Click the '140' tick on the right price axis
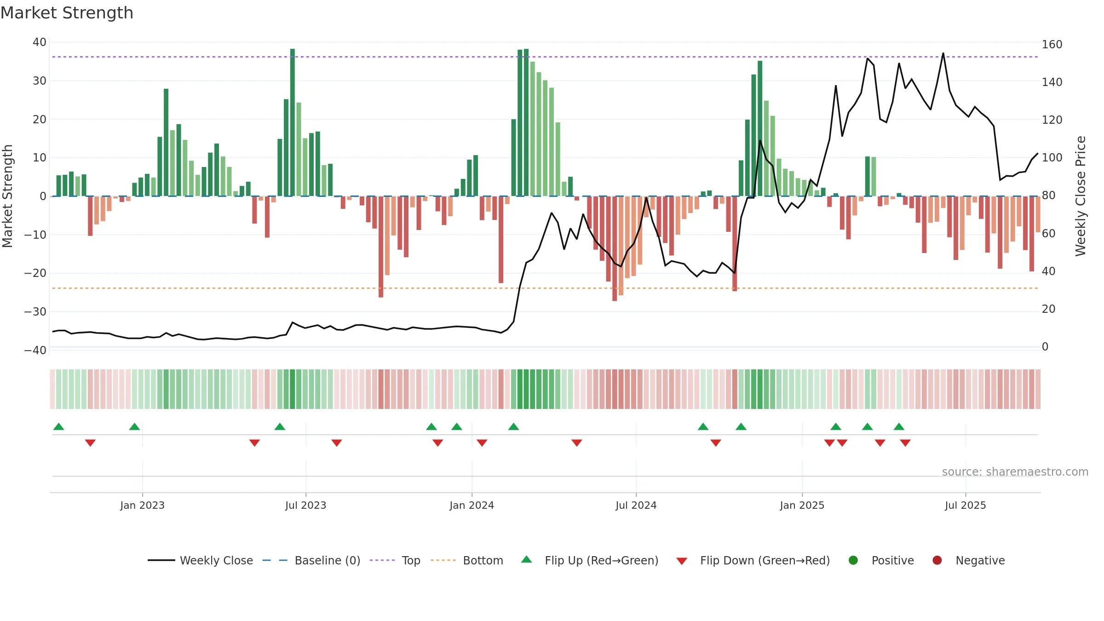The height and width of the screenshot is (621, 1104). coord(1052,82)
